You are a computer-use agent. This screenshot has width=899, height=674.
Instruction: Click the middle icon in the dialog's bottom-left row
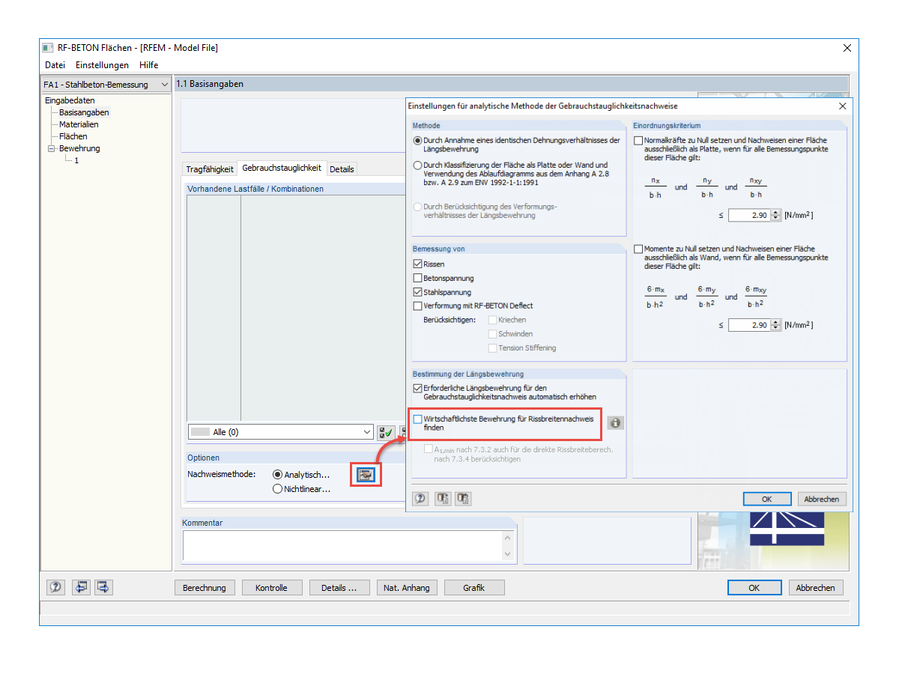pos(442,499)
